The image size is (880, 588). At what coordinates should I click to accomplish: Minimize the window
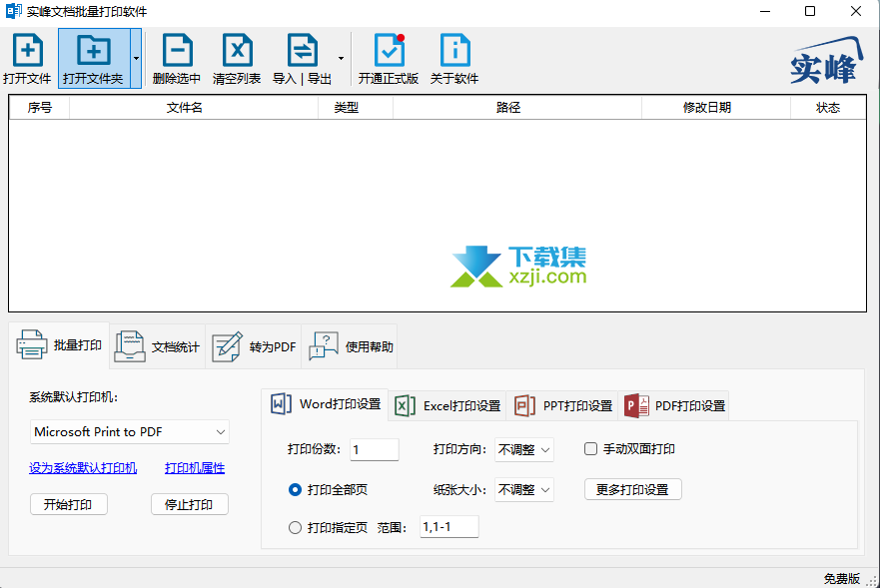[765, 11]
